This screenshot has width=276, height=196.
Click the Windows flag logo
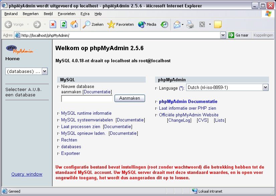[268, 14]
